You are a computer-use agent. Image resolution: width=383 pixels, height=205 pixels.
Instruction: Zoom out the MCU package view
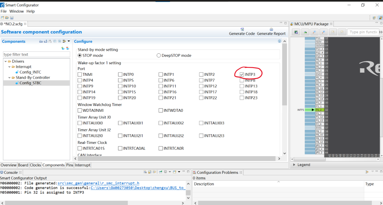(x=314, y=32)
